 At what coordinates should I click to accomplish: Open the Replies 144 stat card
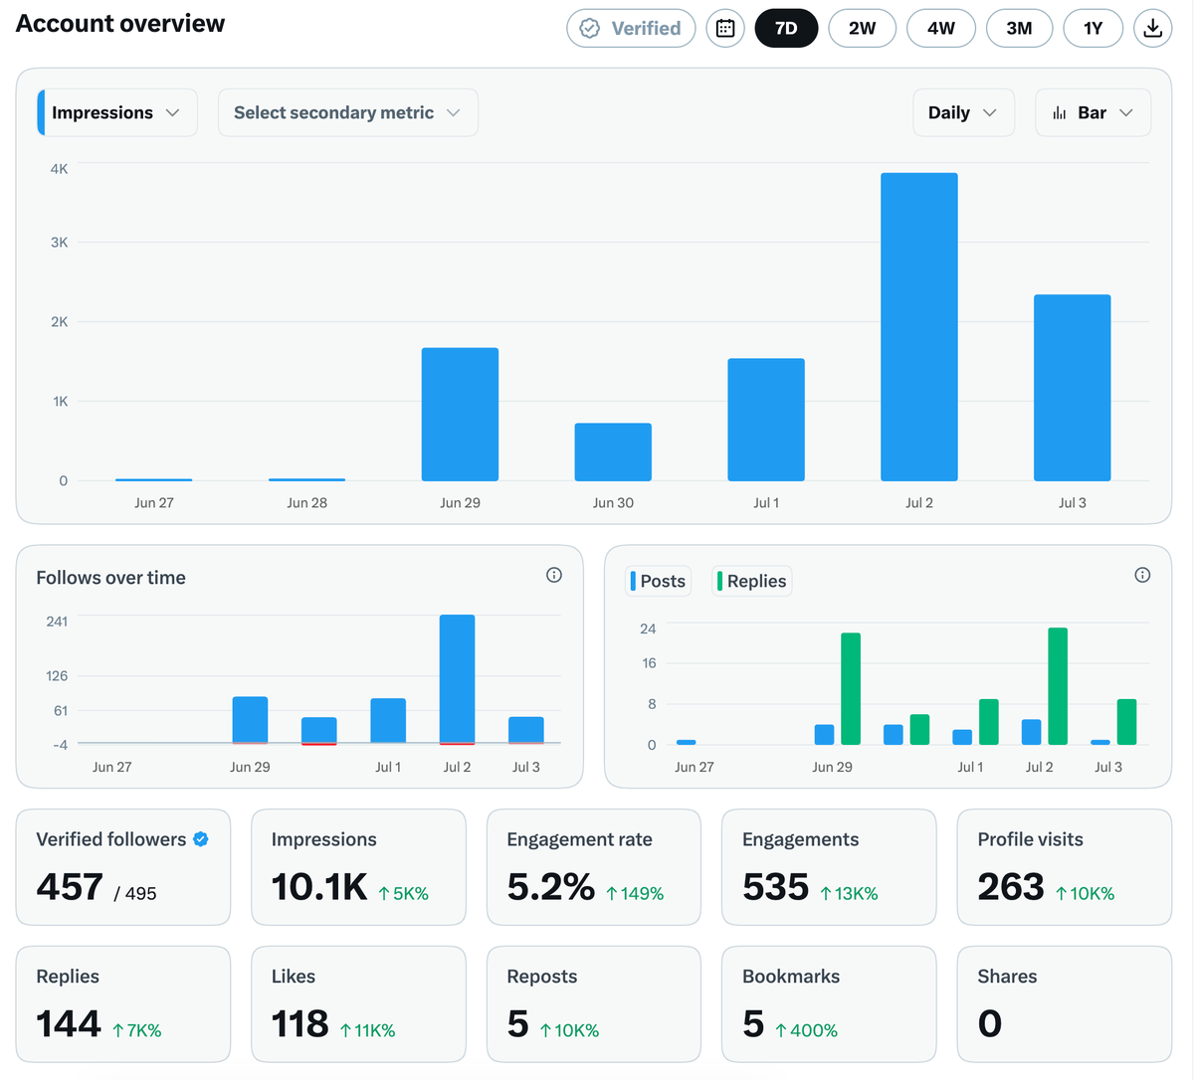point(123,1004)
